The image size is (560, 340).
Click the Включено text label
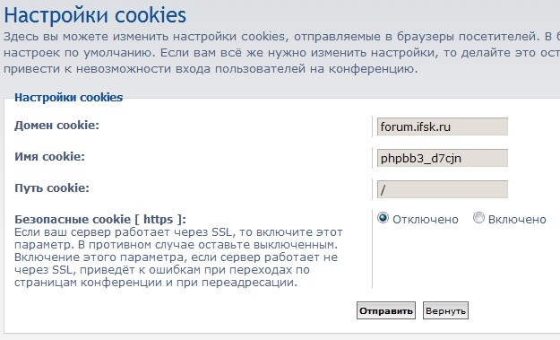point(517,220)
